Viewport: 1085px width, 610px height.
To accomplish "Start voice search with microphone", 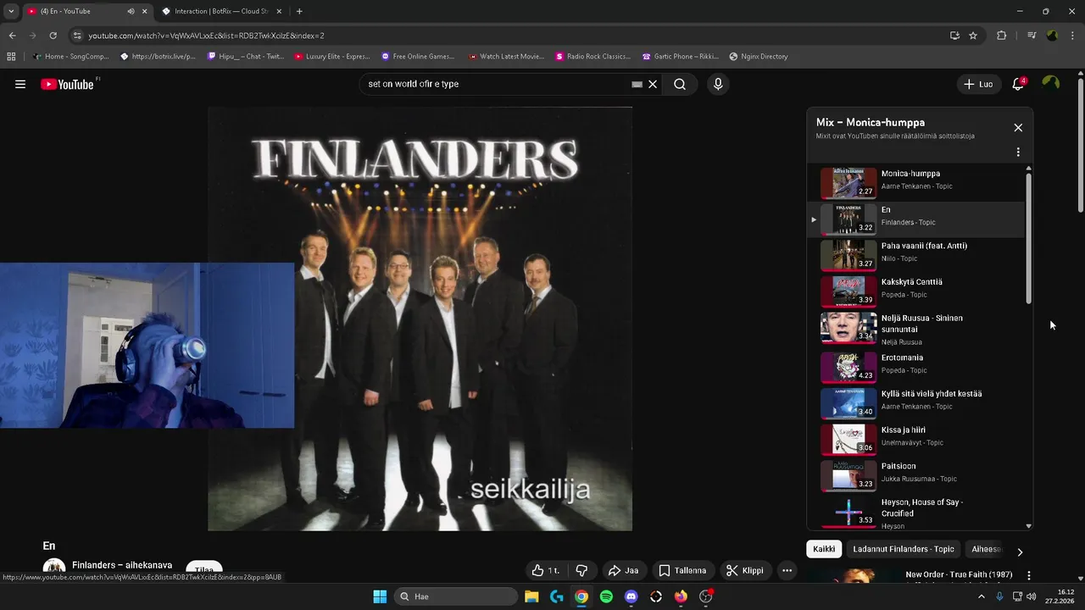I will [718, 84].
